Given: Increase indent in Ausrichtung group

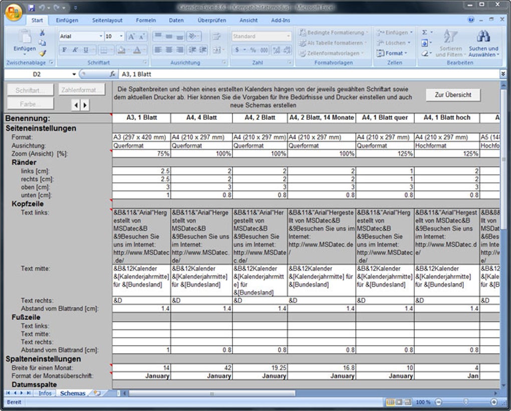Looking at the screenshot, I should tap(203, 50).
